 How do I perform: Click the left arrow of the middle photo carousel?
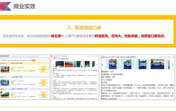click(53, 64)
